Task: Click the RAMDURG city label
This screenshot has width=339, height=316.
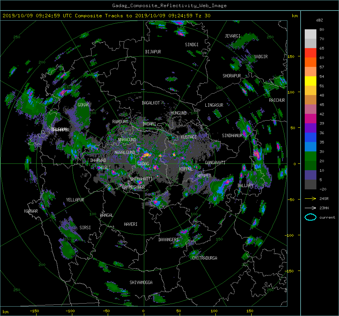Action: 120,122
